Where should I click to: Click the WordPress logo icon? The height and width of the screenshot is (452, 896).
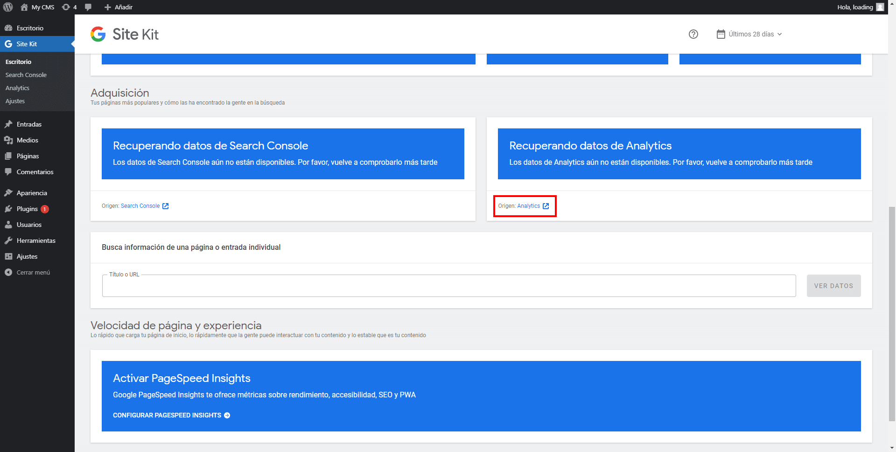click(x=8, y=7)
